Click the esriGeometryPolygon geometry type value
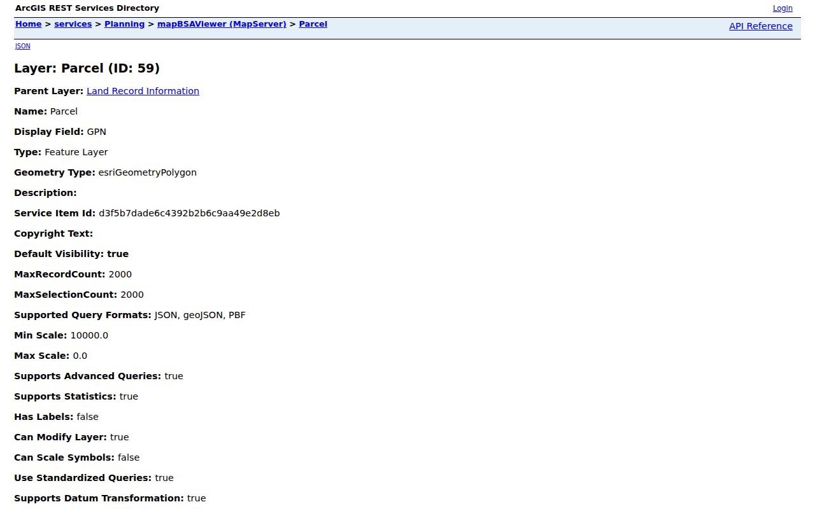 tap(148, 172)
